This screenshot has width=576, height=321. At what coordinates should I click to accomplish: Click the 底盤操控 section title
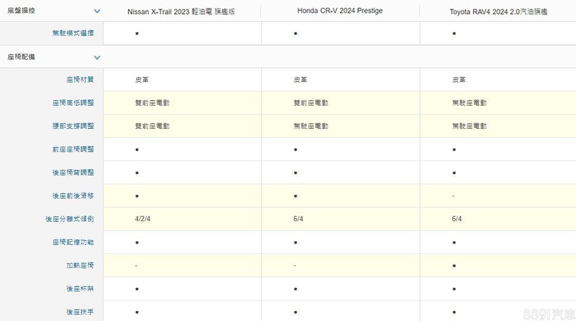pyautogui.click(x=21, y=11)
